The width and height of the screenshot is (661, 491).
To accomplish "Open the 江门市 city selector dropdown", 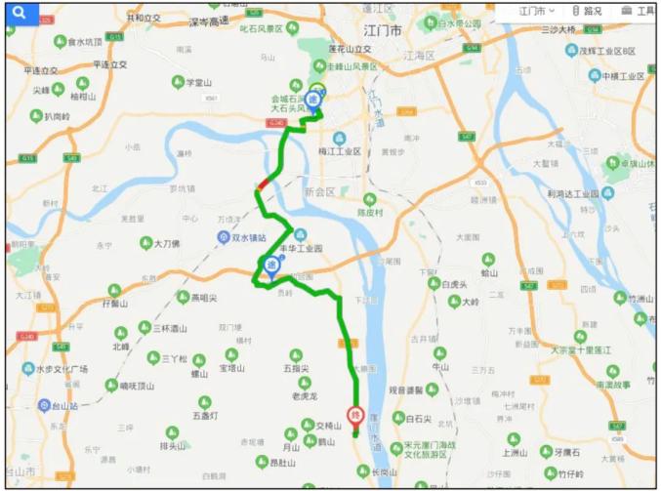I will [536, 12].
